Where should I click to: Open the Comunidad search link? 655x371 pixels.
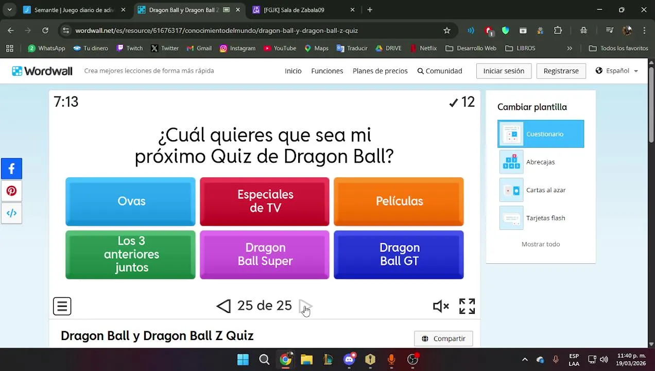pos(440,71)
